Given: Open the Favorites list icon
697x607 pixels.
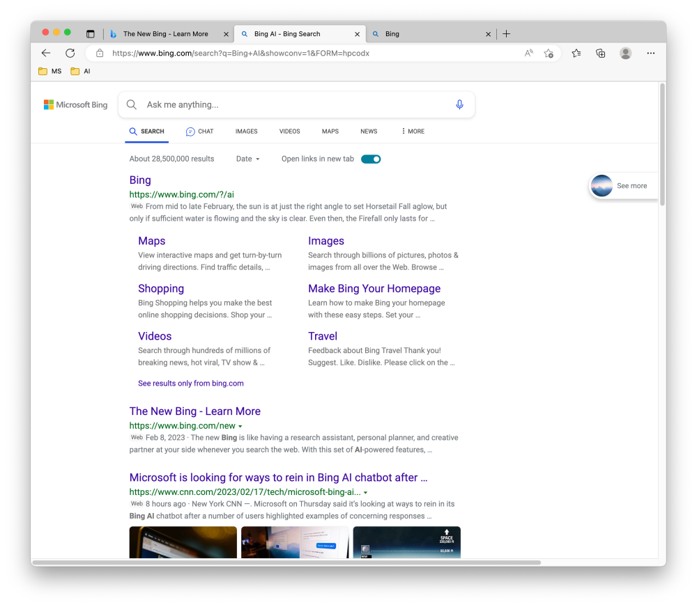Looking at the screenshot, I should (x=576, y=54).
